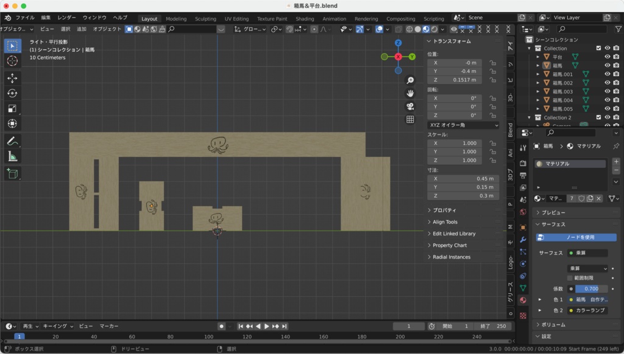Image resolution: width=624 pixels, height=354 pixels.
Task: Expand the ボリューム section
Action: [x=553, y=325]
